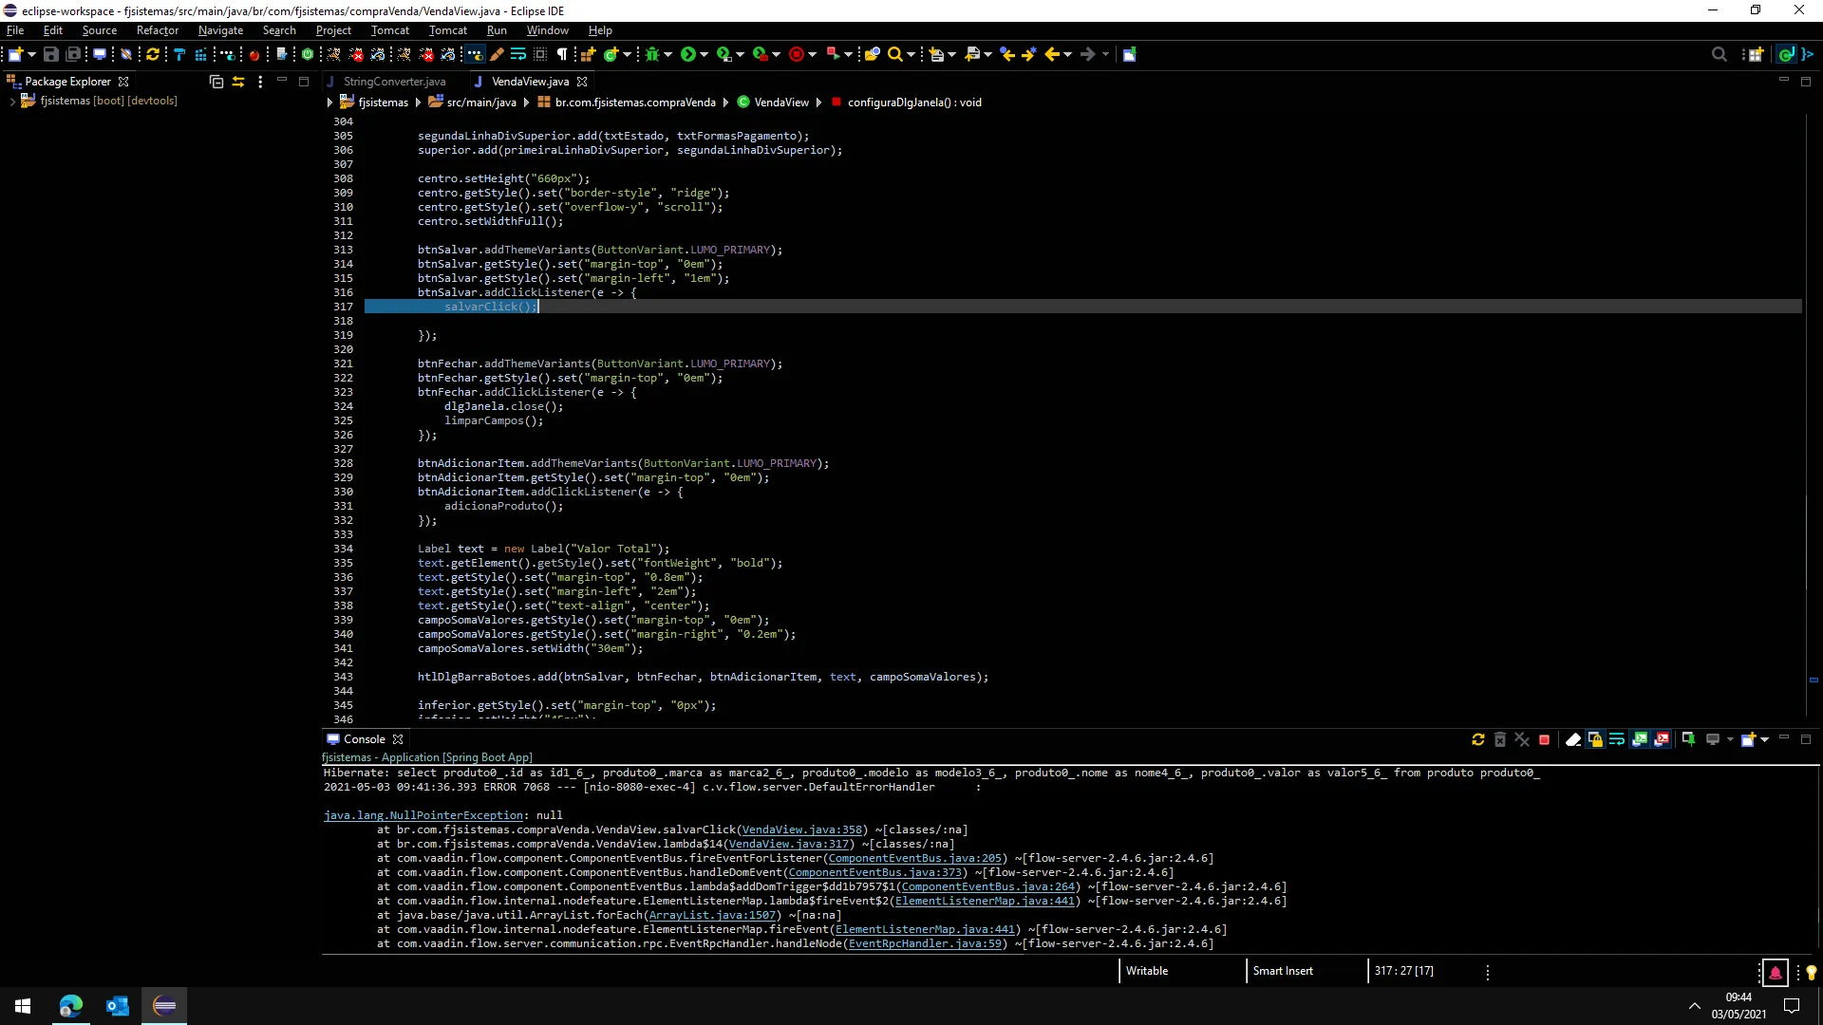This screenshot has width=1823, height=1025.
Task: Click the New wizard toolbar icon
Action: [x=15, y=54]
